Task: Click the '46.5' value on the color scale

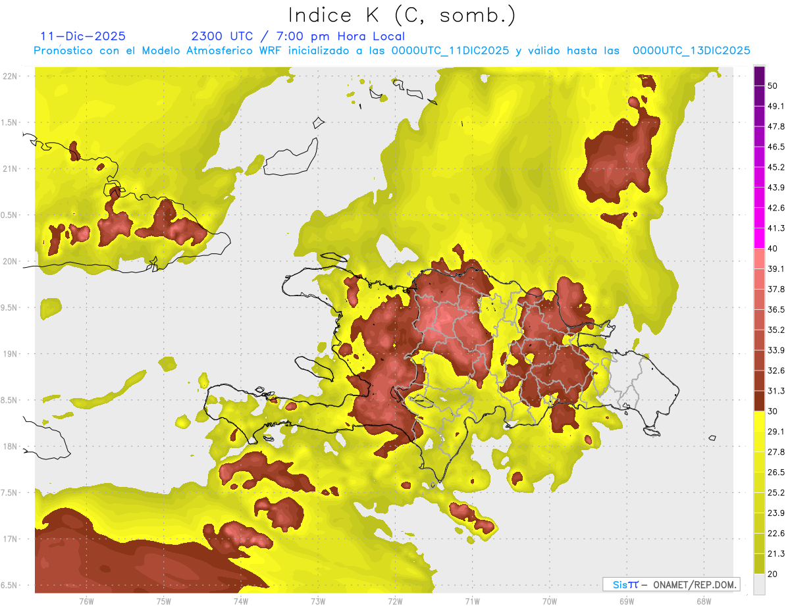Action: click(776, 147)
